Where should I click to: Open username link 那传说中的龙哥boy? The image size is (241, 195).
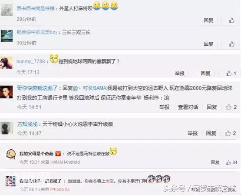coord(37,32)
